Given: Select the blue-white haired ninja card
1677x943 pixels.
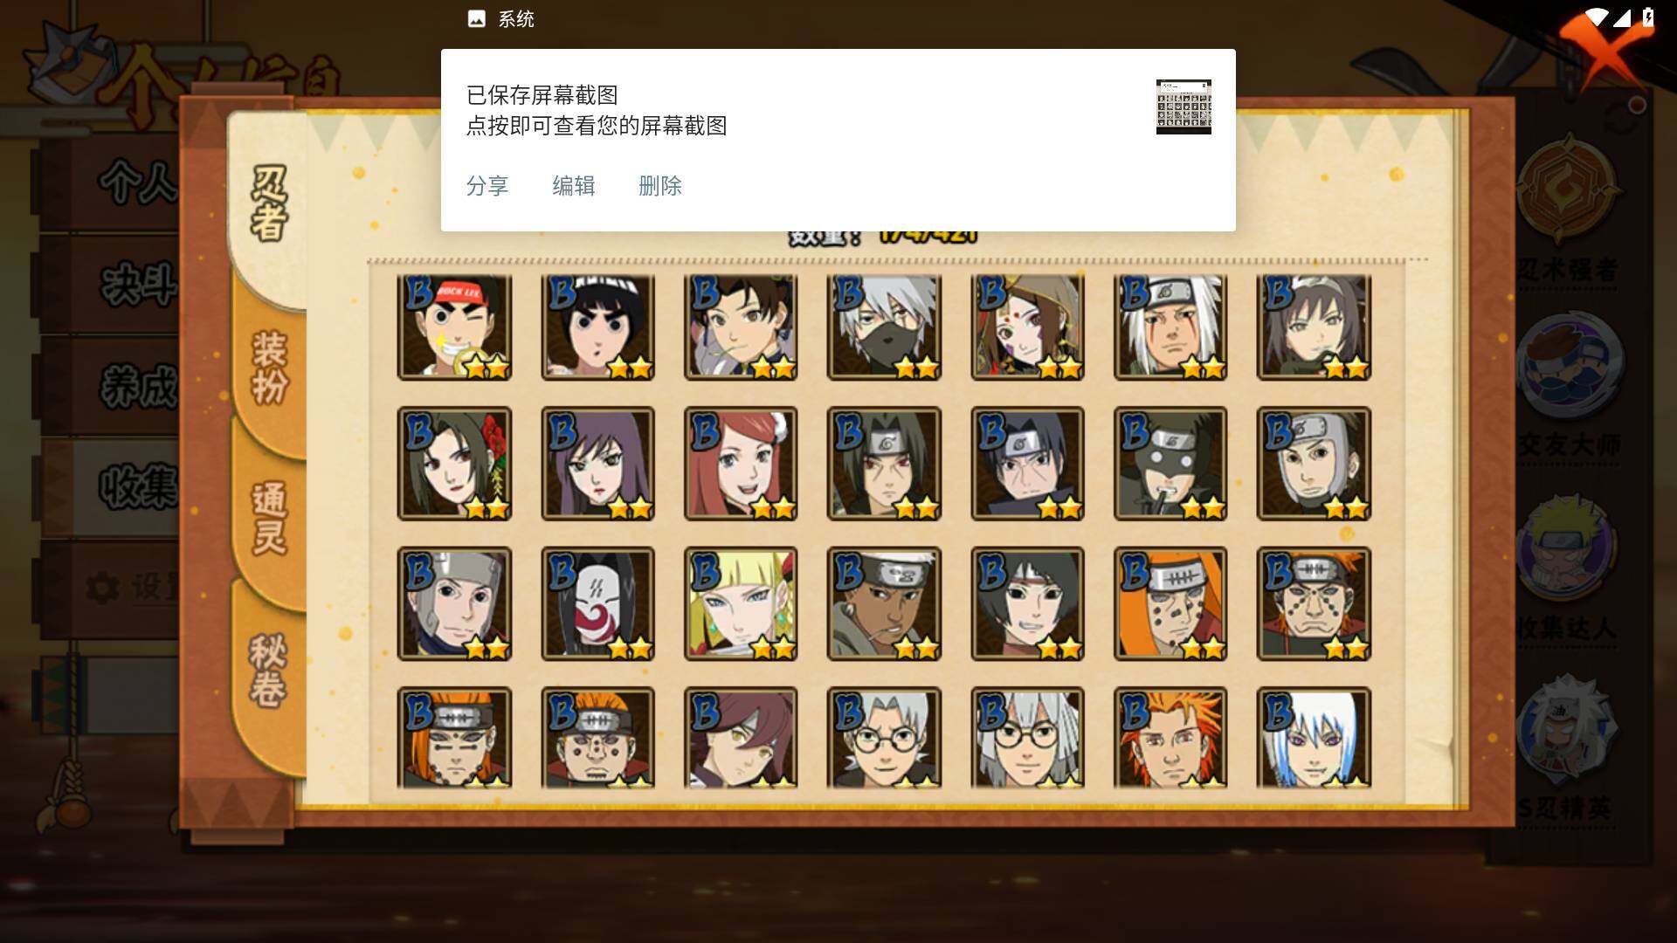Looking at the screenshot, I should tap(1314, 738).
